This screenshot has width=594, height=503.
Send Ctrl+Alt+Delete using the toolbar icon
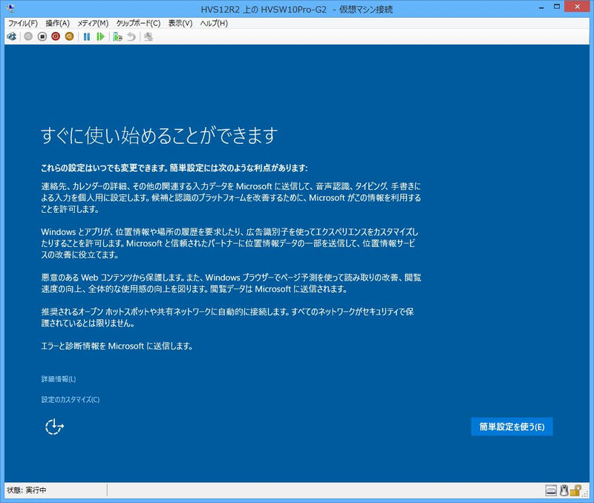point(12,36)
